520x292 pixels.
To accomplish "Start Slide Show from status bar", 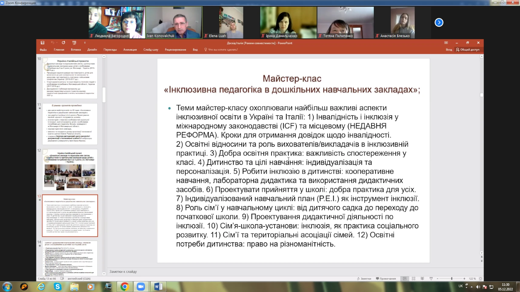I will tap(431, 279).
